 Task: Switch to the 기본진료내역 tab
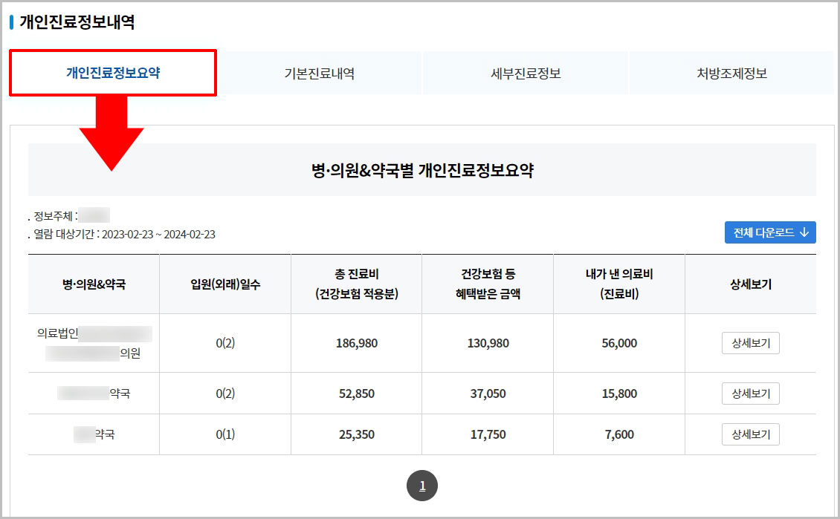[318, 72]
